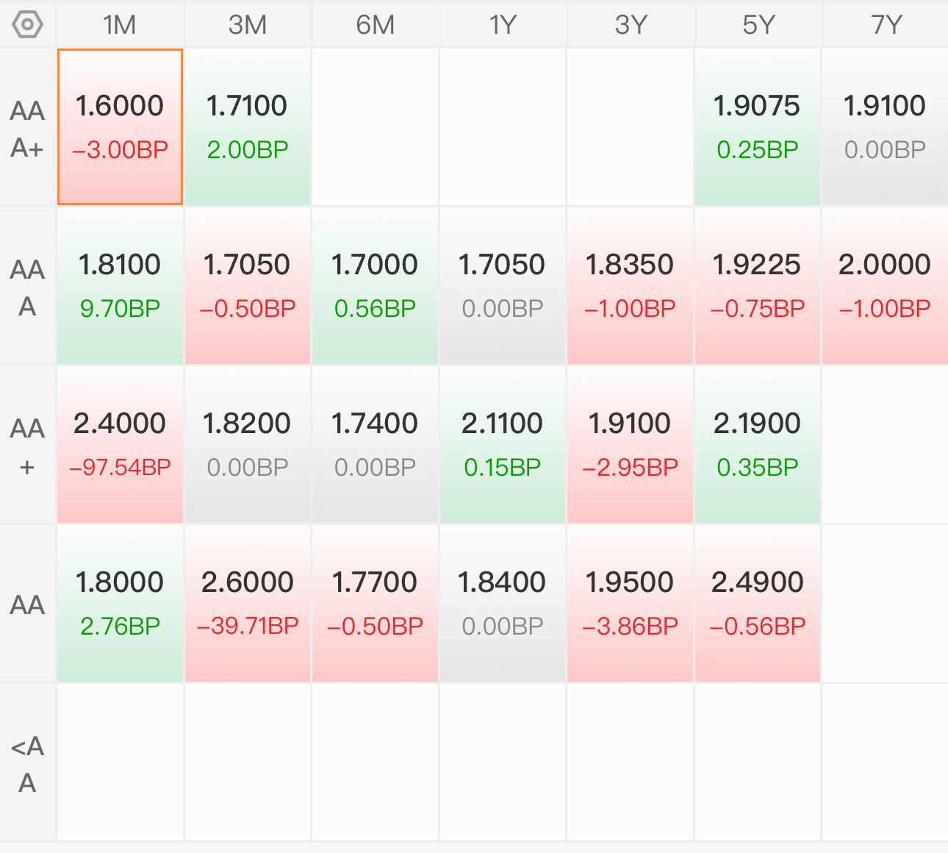Select the 1.9500 cell with -3.86BP
The height and width of the screenshot is (853, 948).
(630, 604)
